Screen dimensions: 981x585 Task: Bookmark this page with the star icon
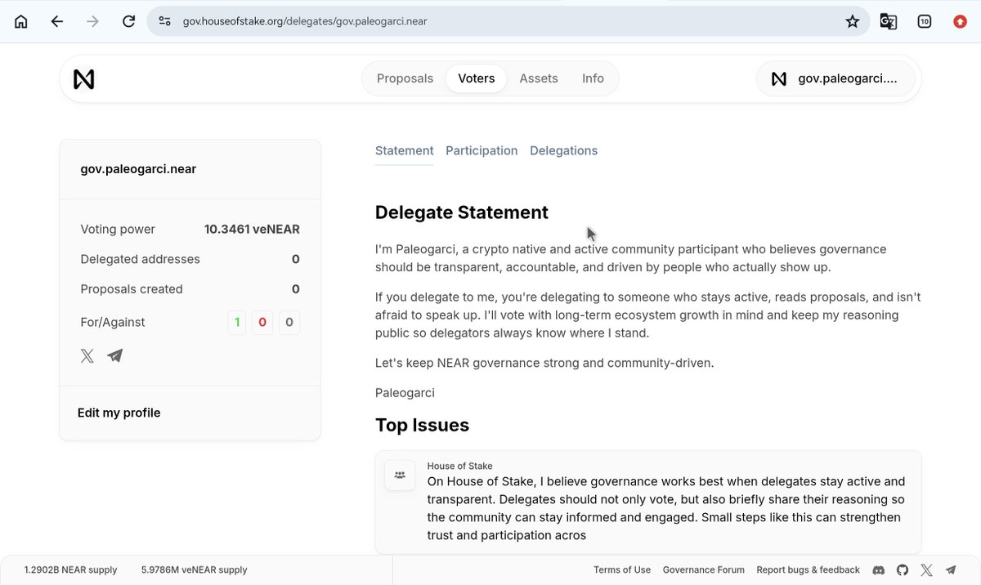pos(853,22)
